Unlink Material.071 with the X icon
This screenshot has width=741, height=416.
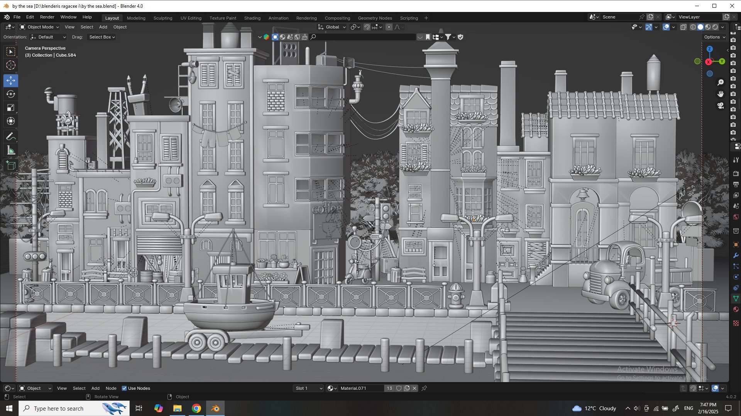point(414,388)
